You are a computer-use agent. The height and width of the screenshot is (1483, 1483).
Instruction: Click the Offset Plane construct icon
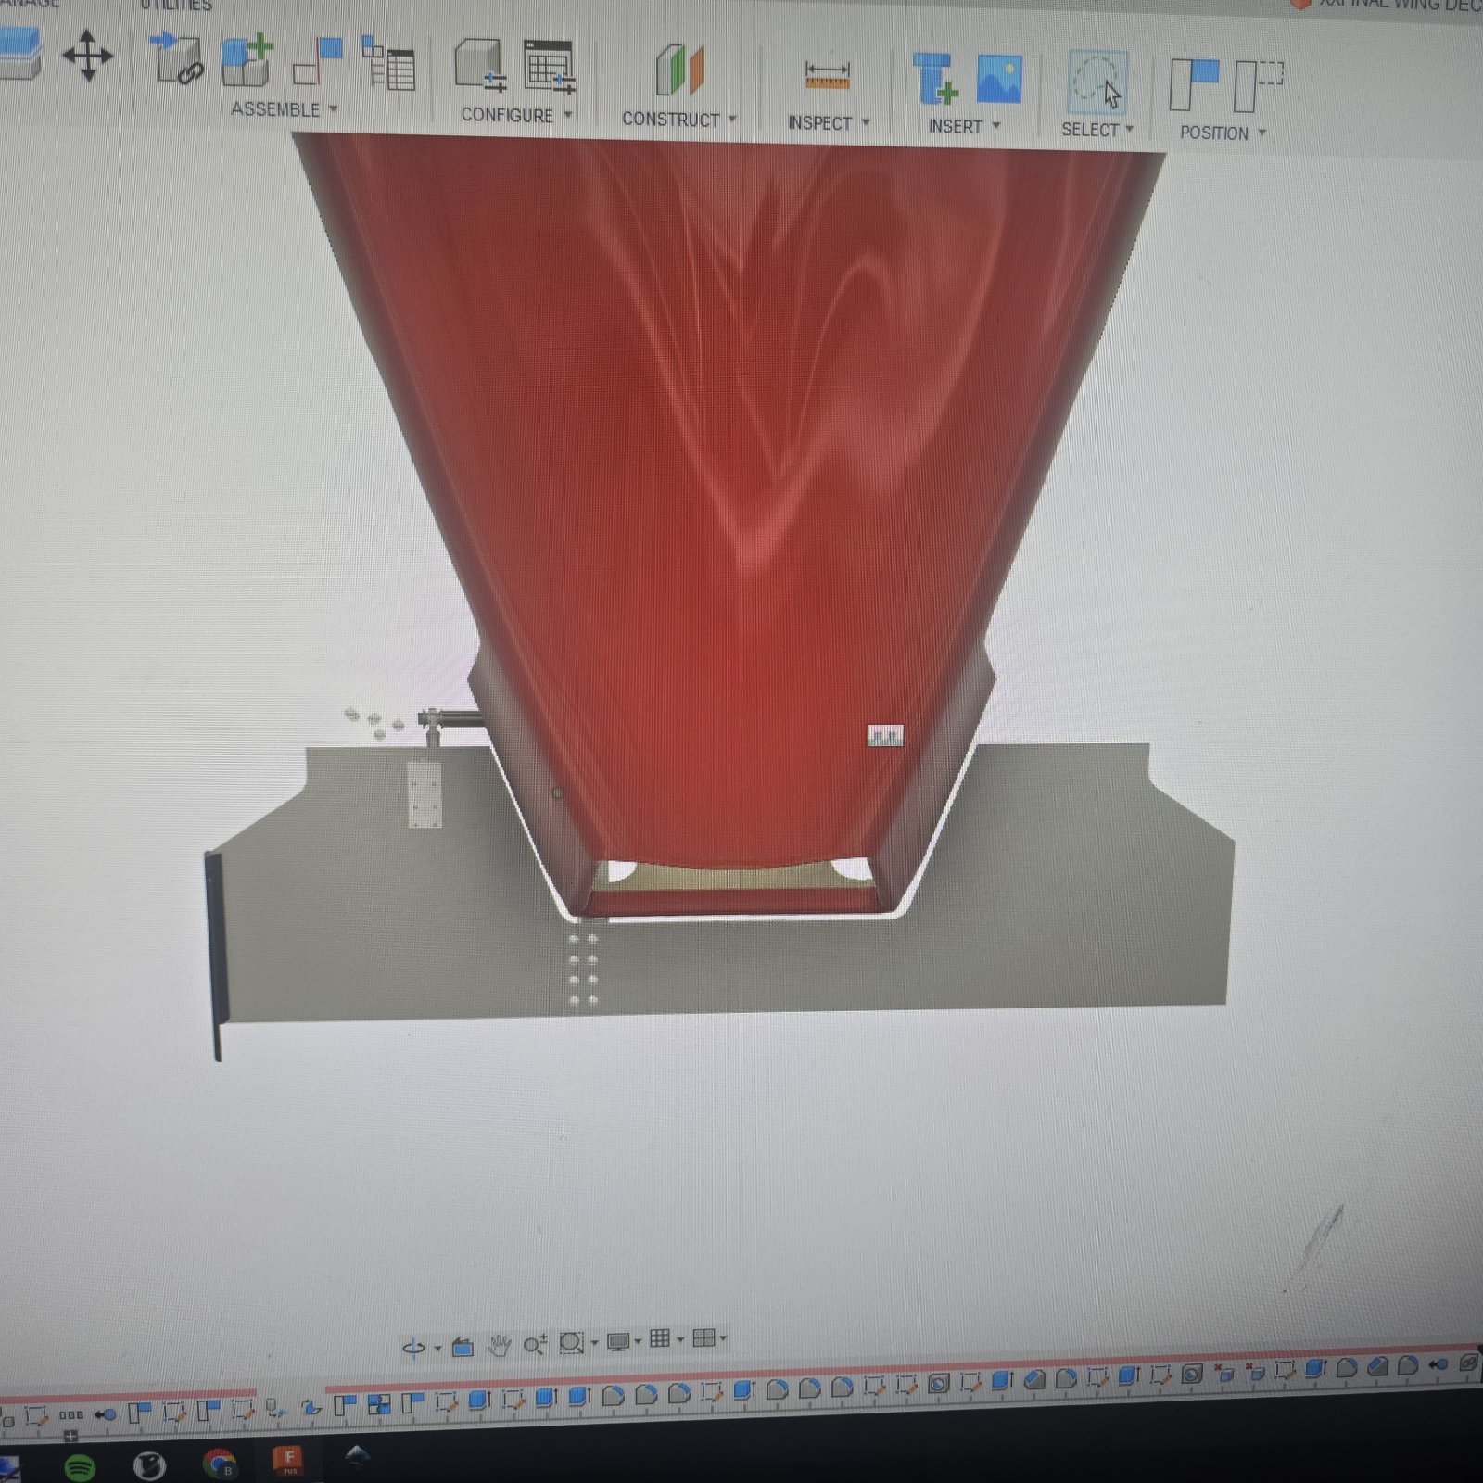pyautogui.click(x=680, y=70)
